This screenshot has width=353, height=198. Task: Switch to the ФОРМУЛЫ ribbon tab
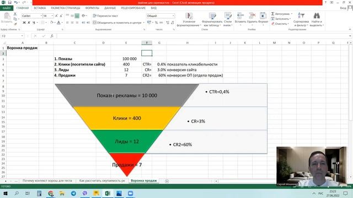coord(92,8)
